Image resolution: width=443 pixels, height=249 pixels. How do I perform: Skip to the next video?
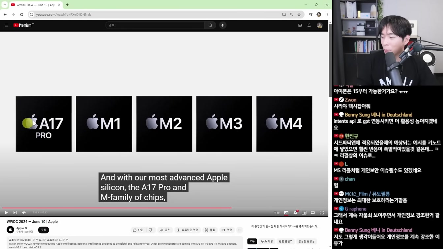coord(15,213)
